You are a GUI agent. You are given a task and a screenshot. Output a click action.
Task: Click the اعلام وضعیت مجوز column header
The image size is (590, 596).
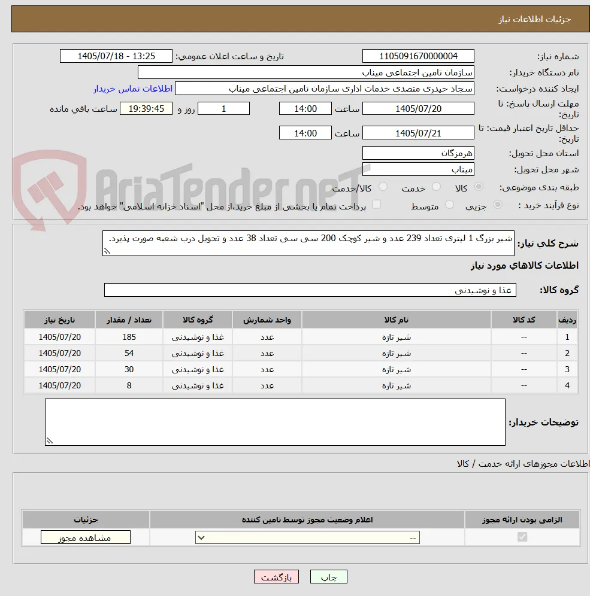click(307, 519)
